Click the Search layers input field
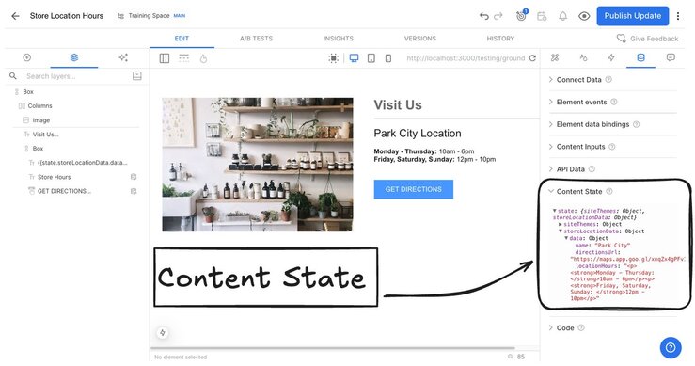 (75, 76)
